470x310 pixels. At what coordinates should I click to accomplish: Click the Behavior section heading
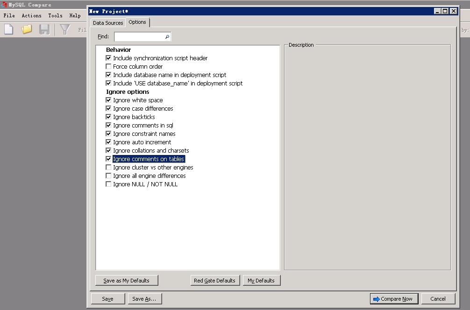point(118,49)
